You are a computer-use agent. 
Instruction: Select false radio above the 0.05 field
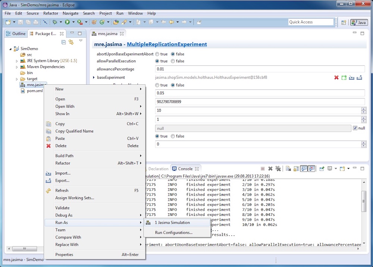point(173,85)
